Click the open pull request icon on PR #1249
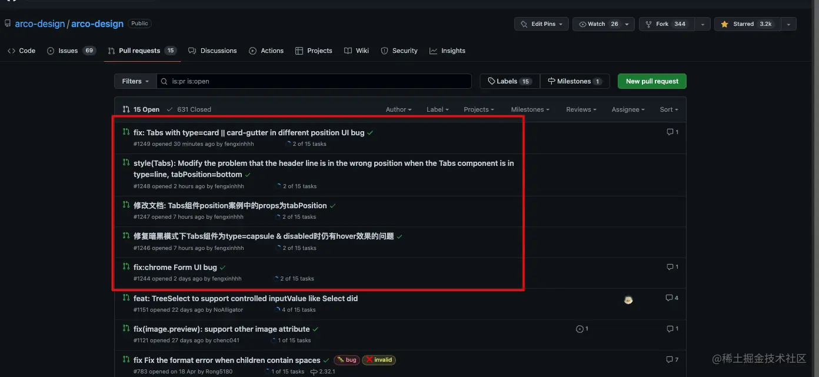819x377 pixels. click(x=126, y=132)
